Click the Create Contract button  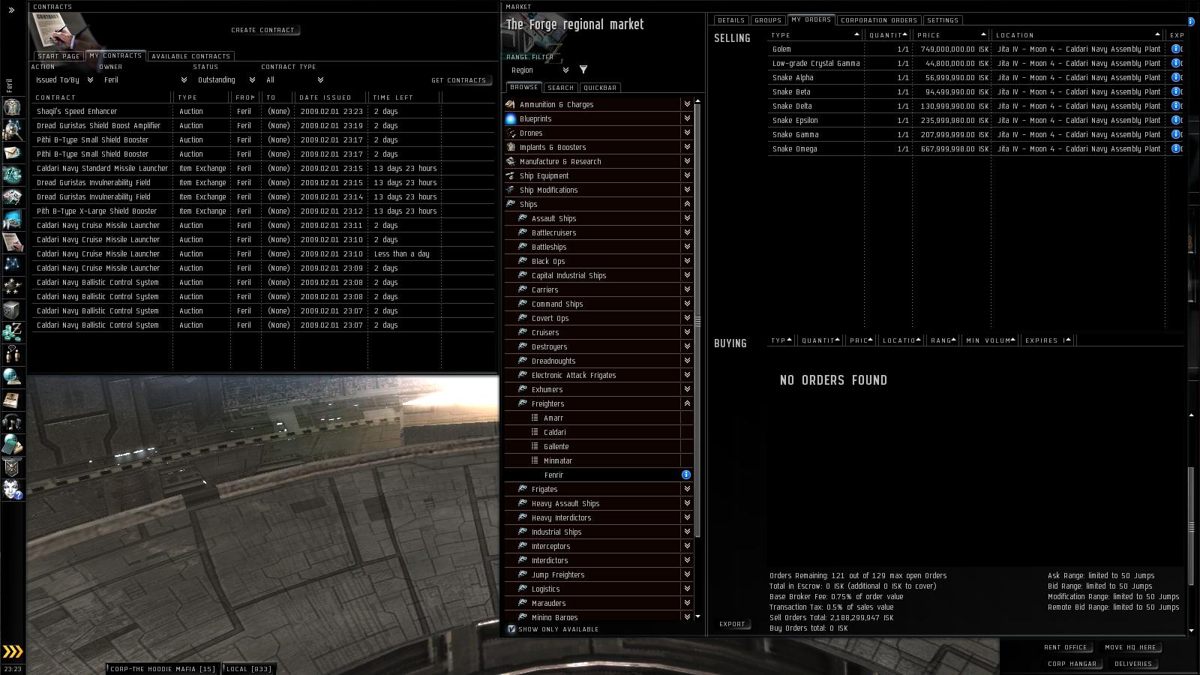point(263,30)
